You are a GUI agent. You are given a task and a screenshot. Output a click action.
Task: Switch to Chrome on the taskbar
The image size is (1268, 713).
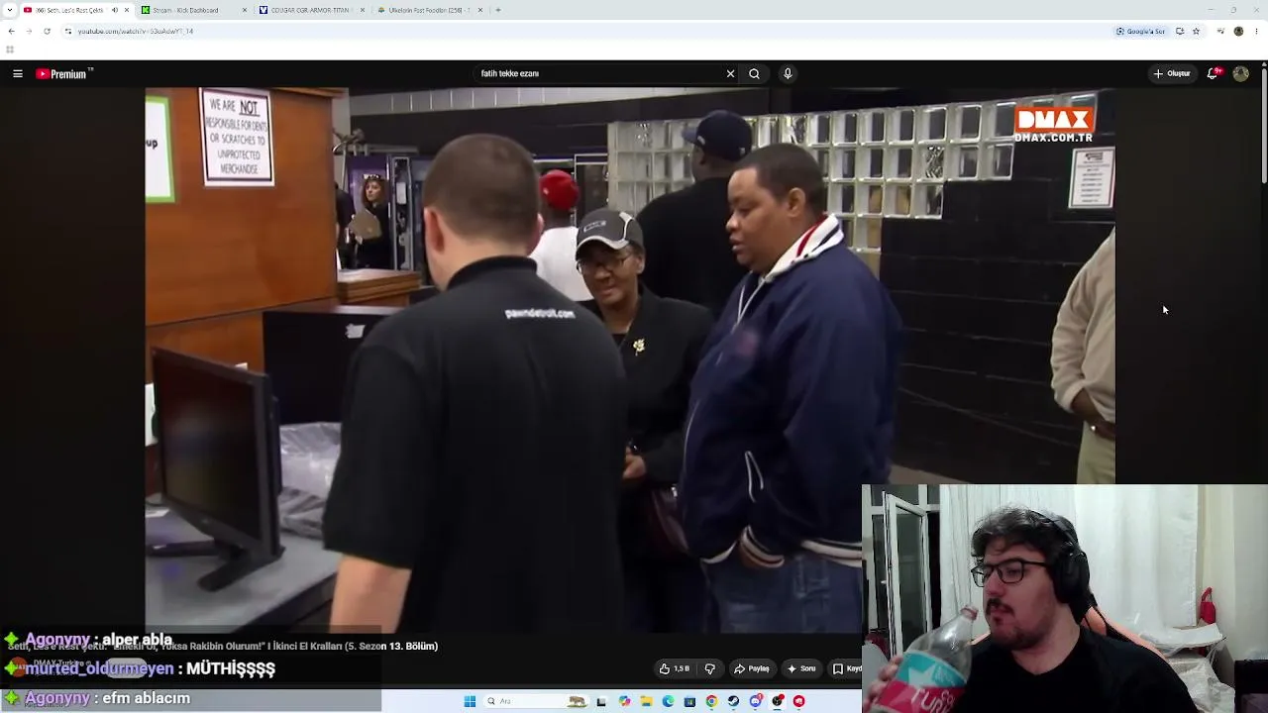point(711,701)
